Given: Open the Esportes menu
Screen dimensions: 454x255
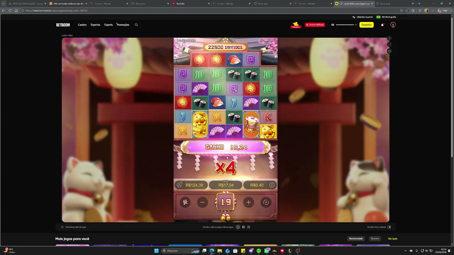Looking at the screenshot, I should coord(95,25).
